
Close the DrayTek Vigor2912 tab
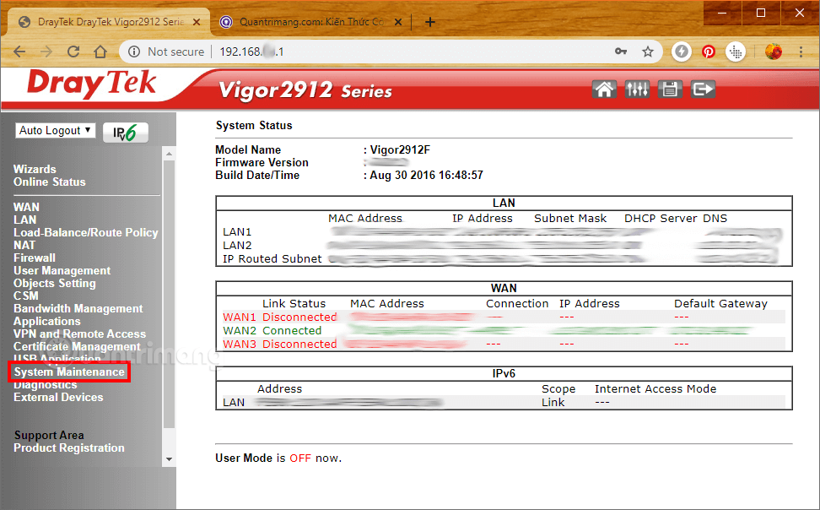point(197,22)
